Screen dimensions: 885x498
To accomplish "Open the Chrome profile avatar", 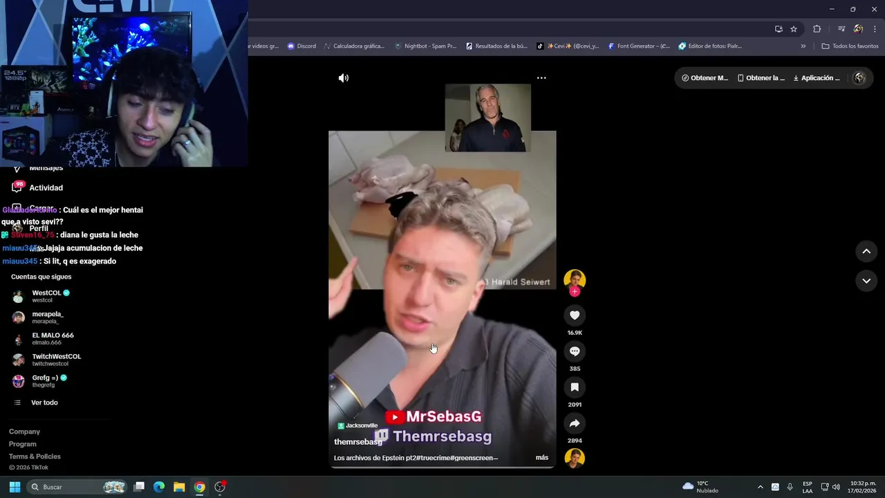I will (858, 29).
